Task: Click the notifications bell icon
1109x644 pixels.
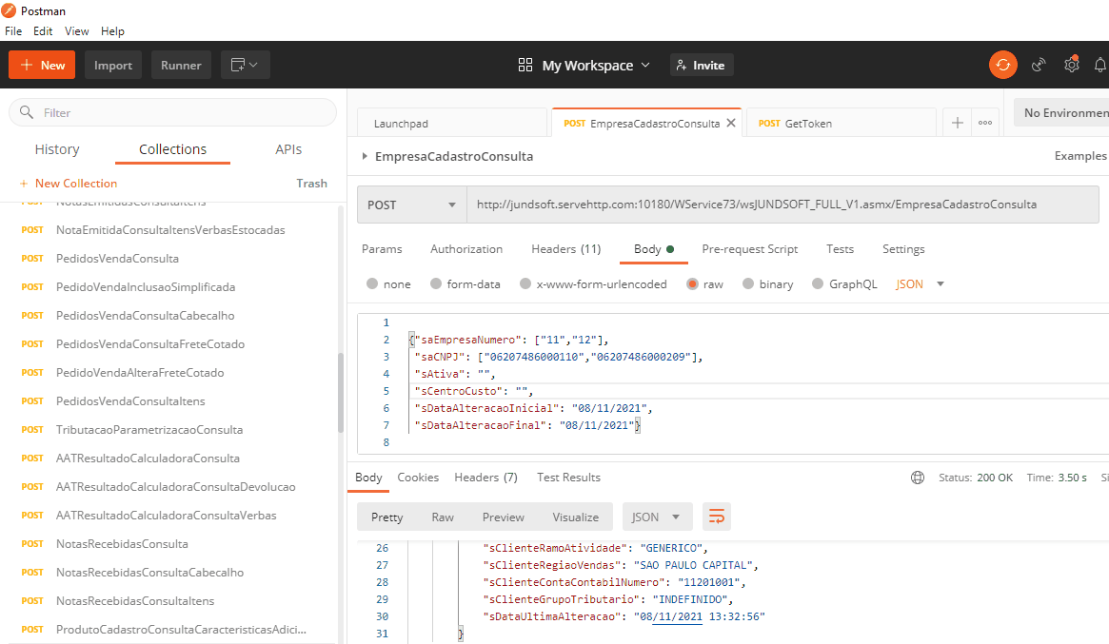Action: 1100,65
